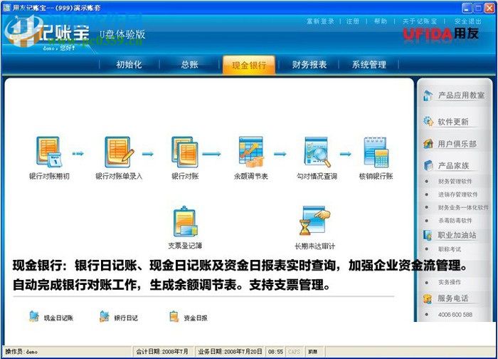The image size is (498, 359).
Task: Maximize the 用友记账宝 window
Action: coord(477,8)
